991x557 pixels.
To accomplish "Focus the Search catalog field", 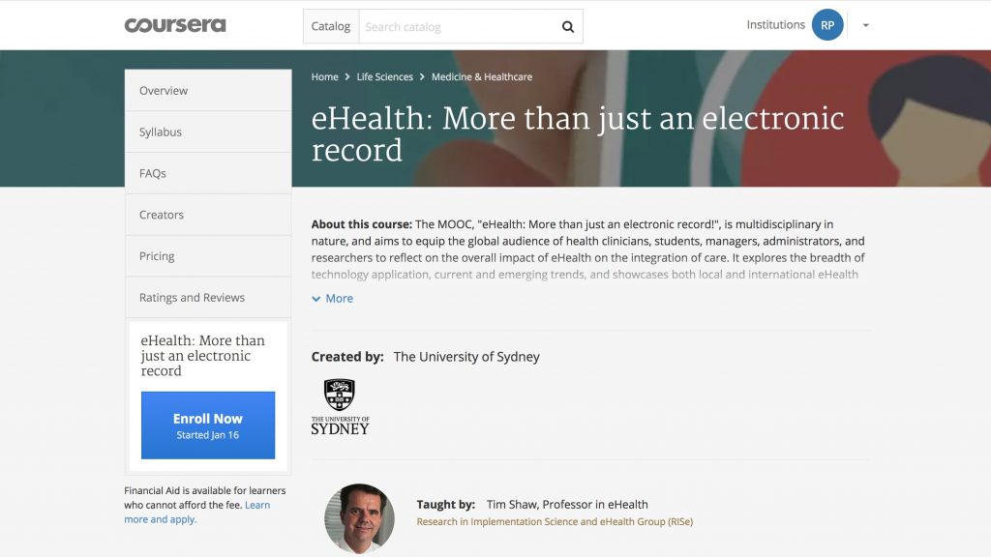I will pyautogui.click(x=458, y=26).
